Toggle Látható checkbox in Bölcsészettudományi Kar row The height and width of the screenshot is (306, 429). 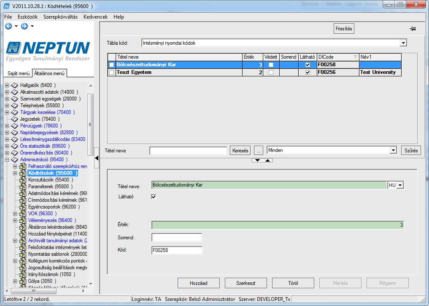(x=308, y=65)
